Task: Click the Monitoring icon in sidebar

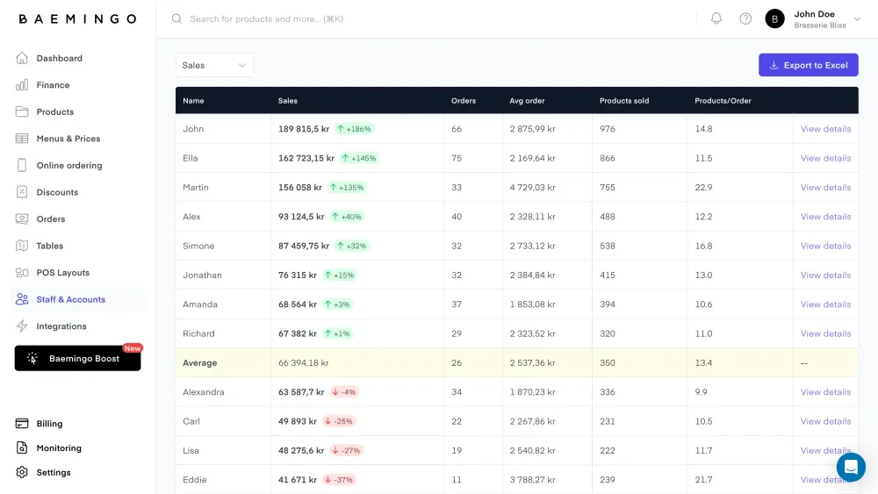Action: click(22, 448)
